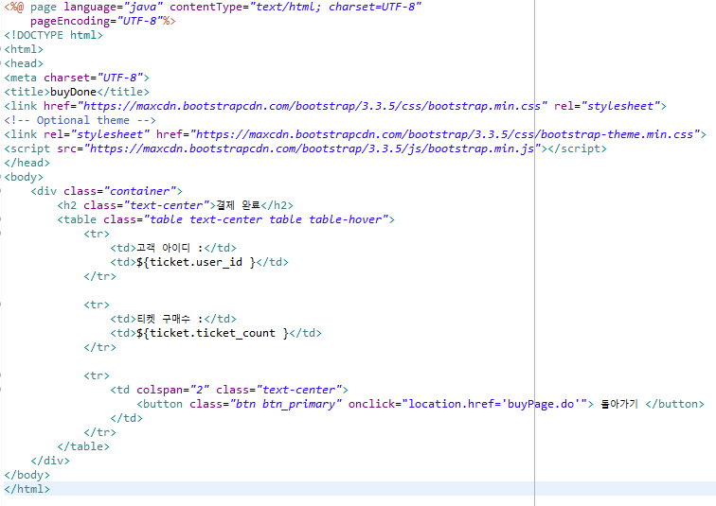Click the 고객 아이디 : cell text

pyautogui.click(x=170, y=248)
